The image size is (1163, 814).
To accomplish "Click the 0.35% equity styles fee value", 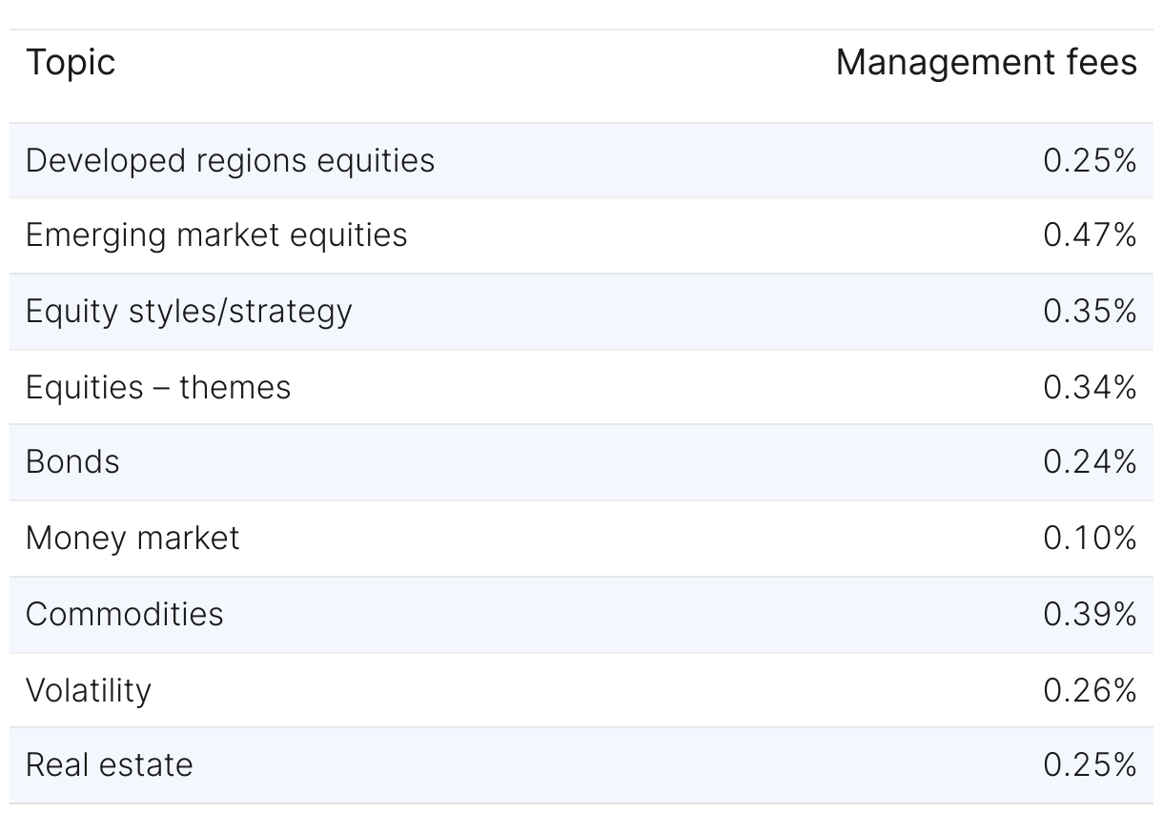I will (1090, 312).
